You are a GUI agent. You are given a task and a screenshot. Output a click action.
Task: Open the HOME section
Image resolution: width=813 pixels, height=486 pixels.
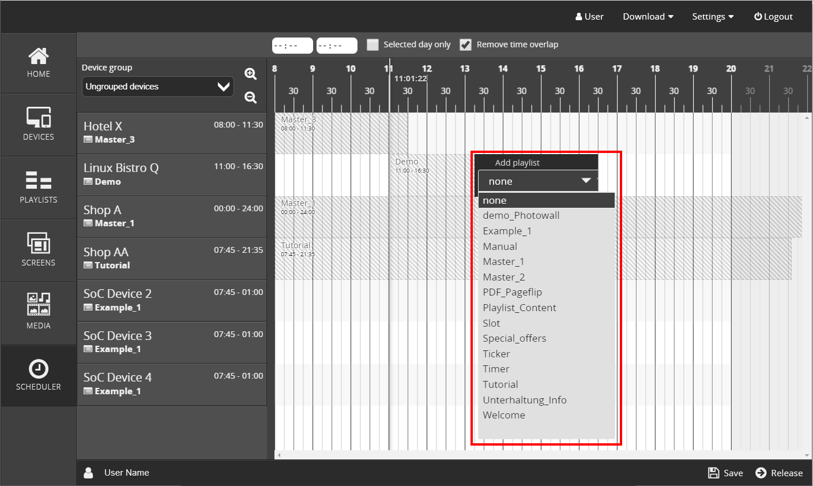[x=39, y=63]
